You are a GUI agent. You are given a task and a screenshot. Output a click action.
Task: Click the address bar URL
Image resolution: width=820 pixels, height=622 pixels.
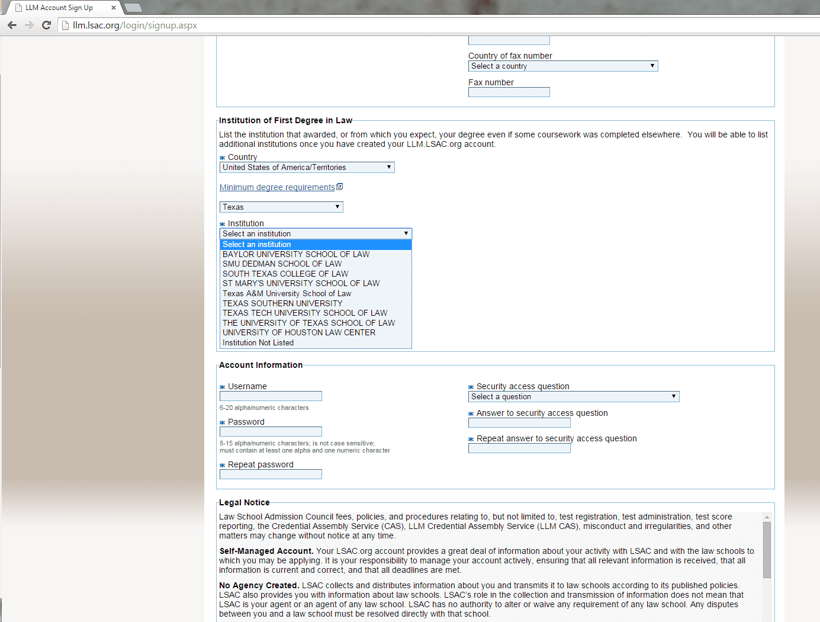135,25
